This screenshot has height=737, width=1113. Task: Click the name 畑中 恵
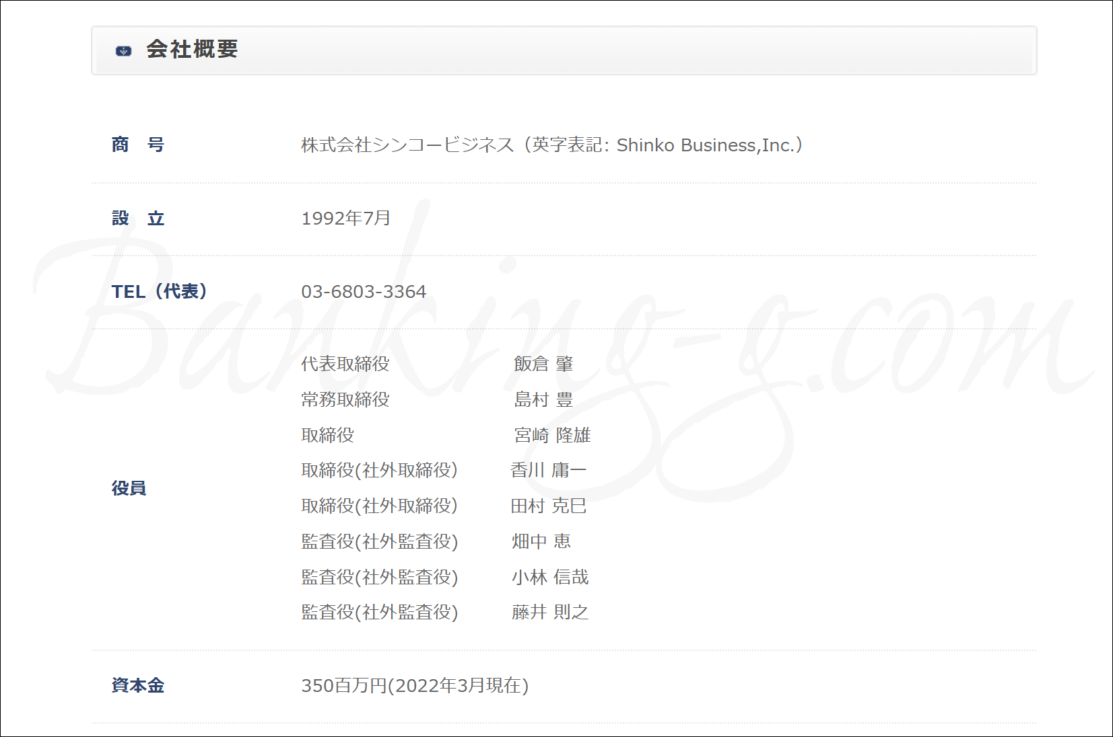coord(541,541)
